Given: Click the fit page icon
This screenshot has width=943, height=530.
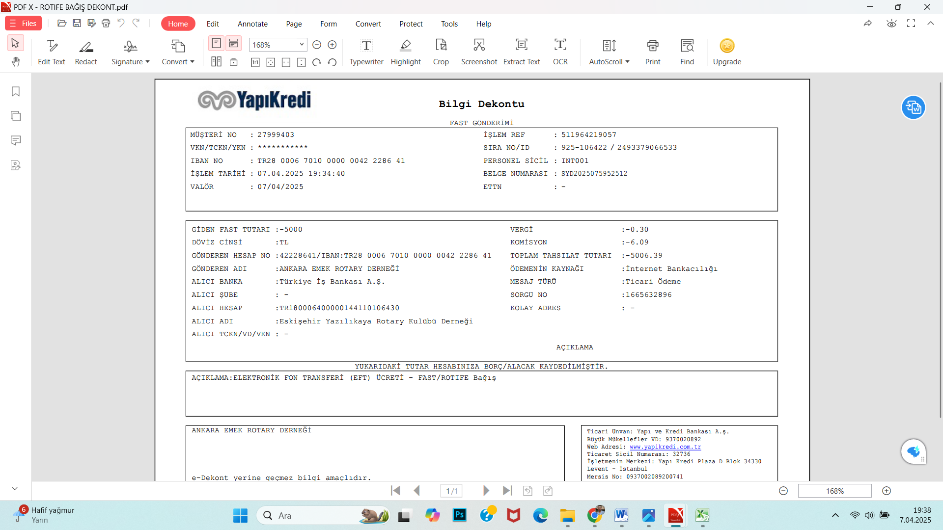Looking at the screenshot, I should [271, 62].
